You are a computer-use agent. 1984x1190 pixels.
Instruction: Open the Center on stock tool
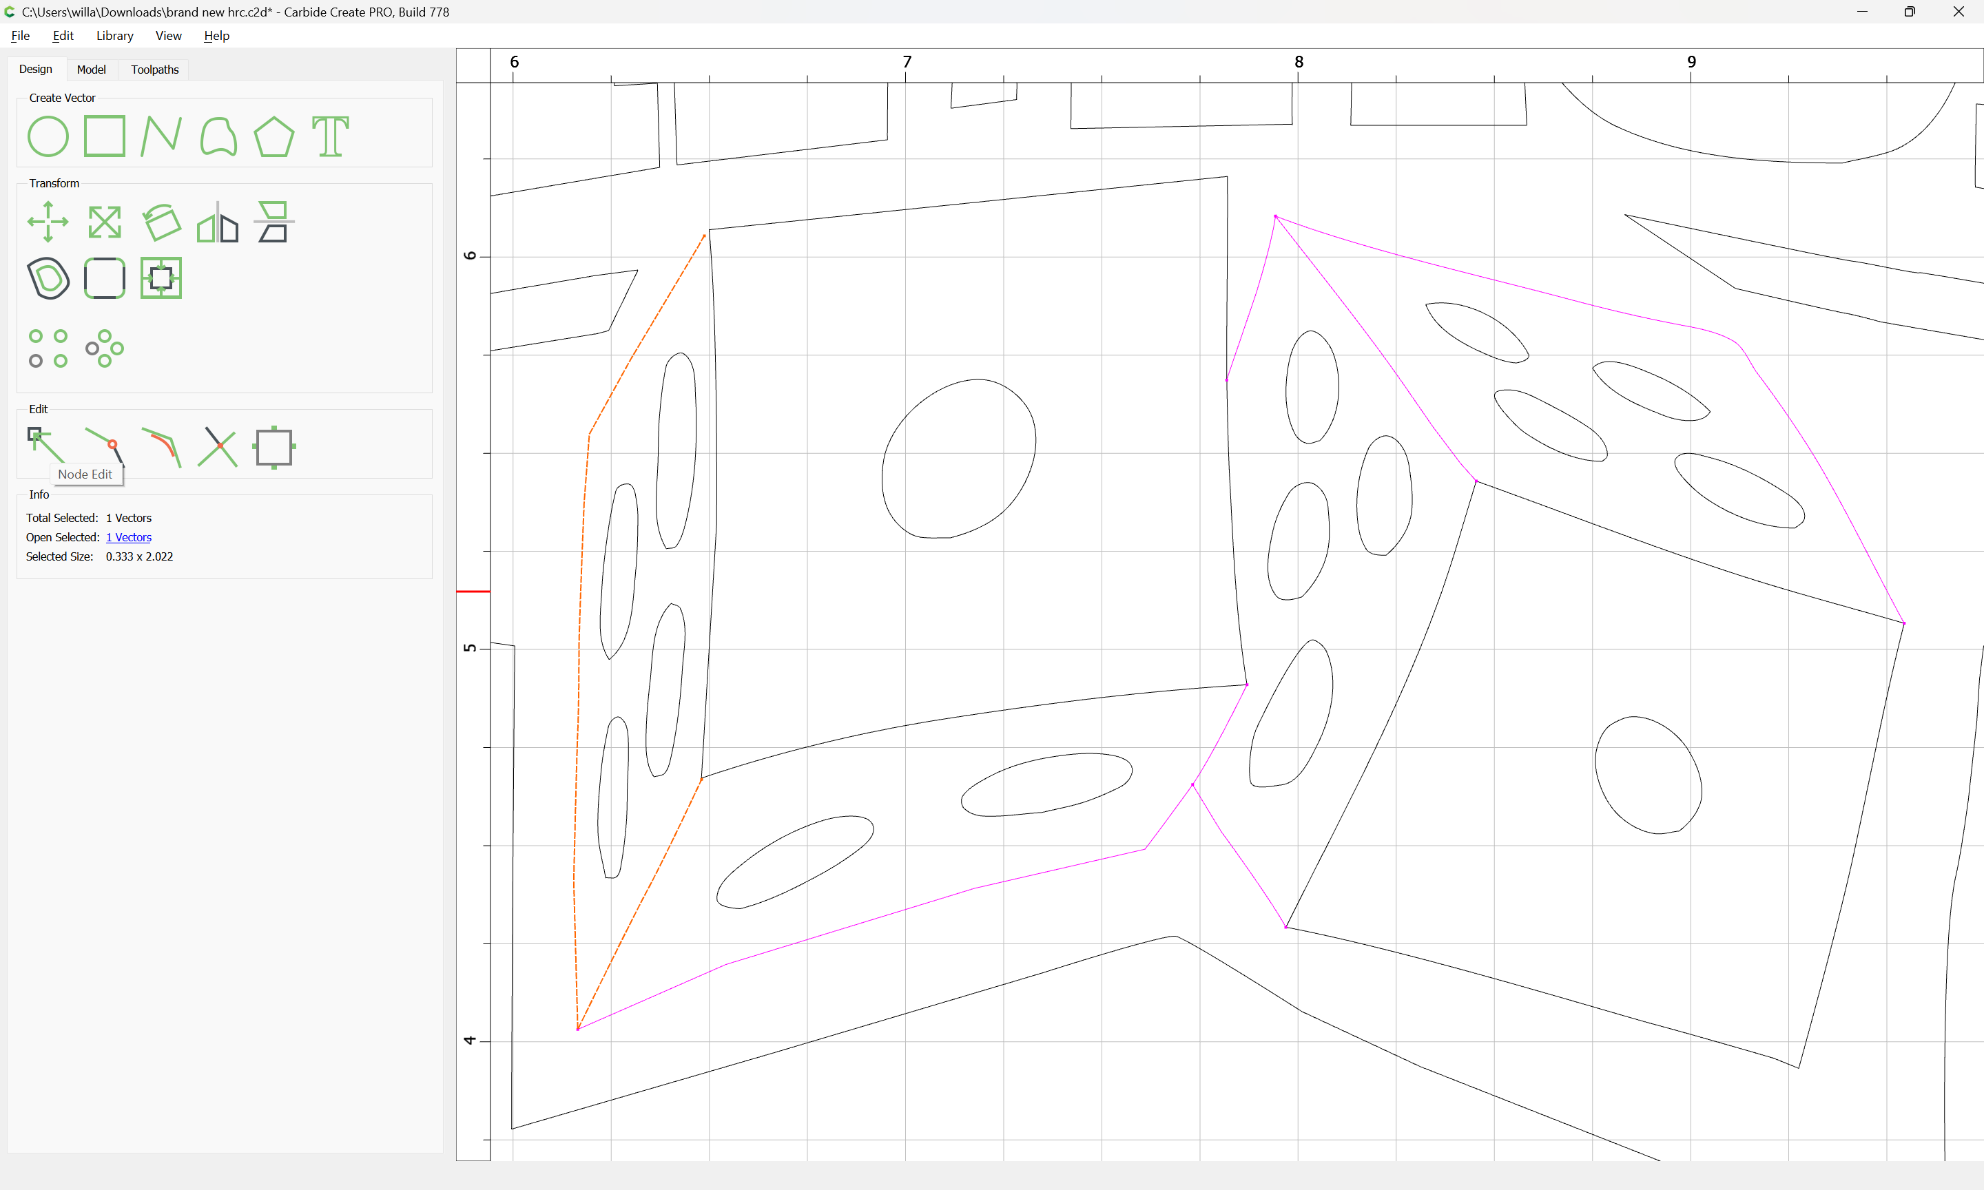(x=161, y=278)
